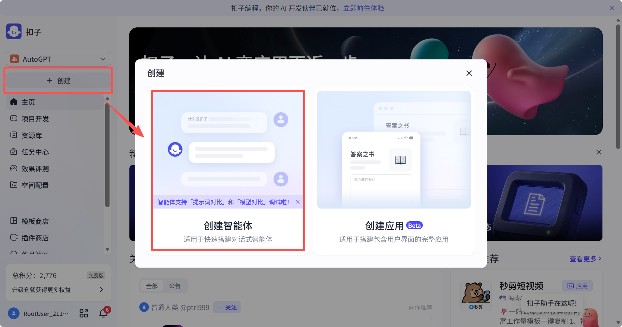Click the template store icon
Image resolution: width=622 pixels, height=327 pixels.
point(14,221)
